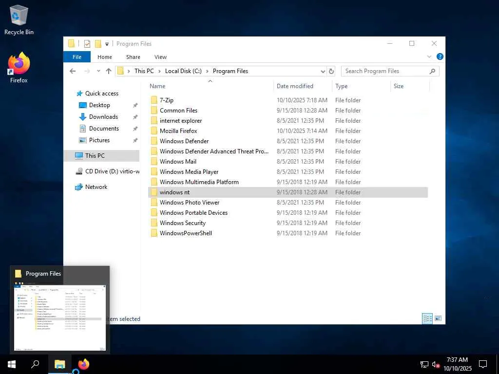The height and width of the screenshot is (374, 499).
Task: Click the Windows Mail folder icon
Action: 154,162
